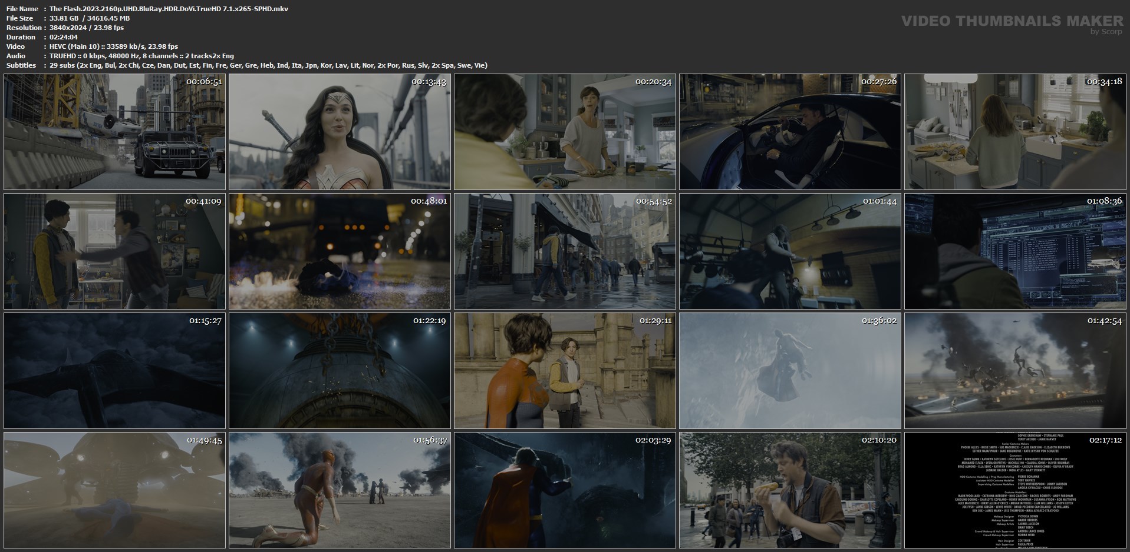This screenshot has height=552, width=1130.
Task: Open the foggy flying figure thumbnail 01:36:02
Action: (790, 371)
